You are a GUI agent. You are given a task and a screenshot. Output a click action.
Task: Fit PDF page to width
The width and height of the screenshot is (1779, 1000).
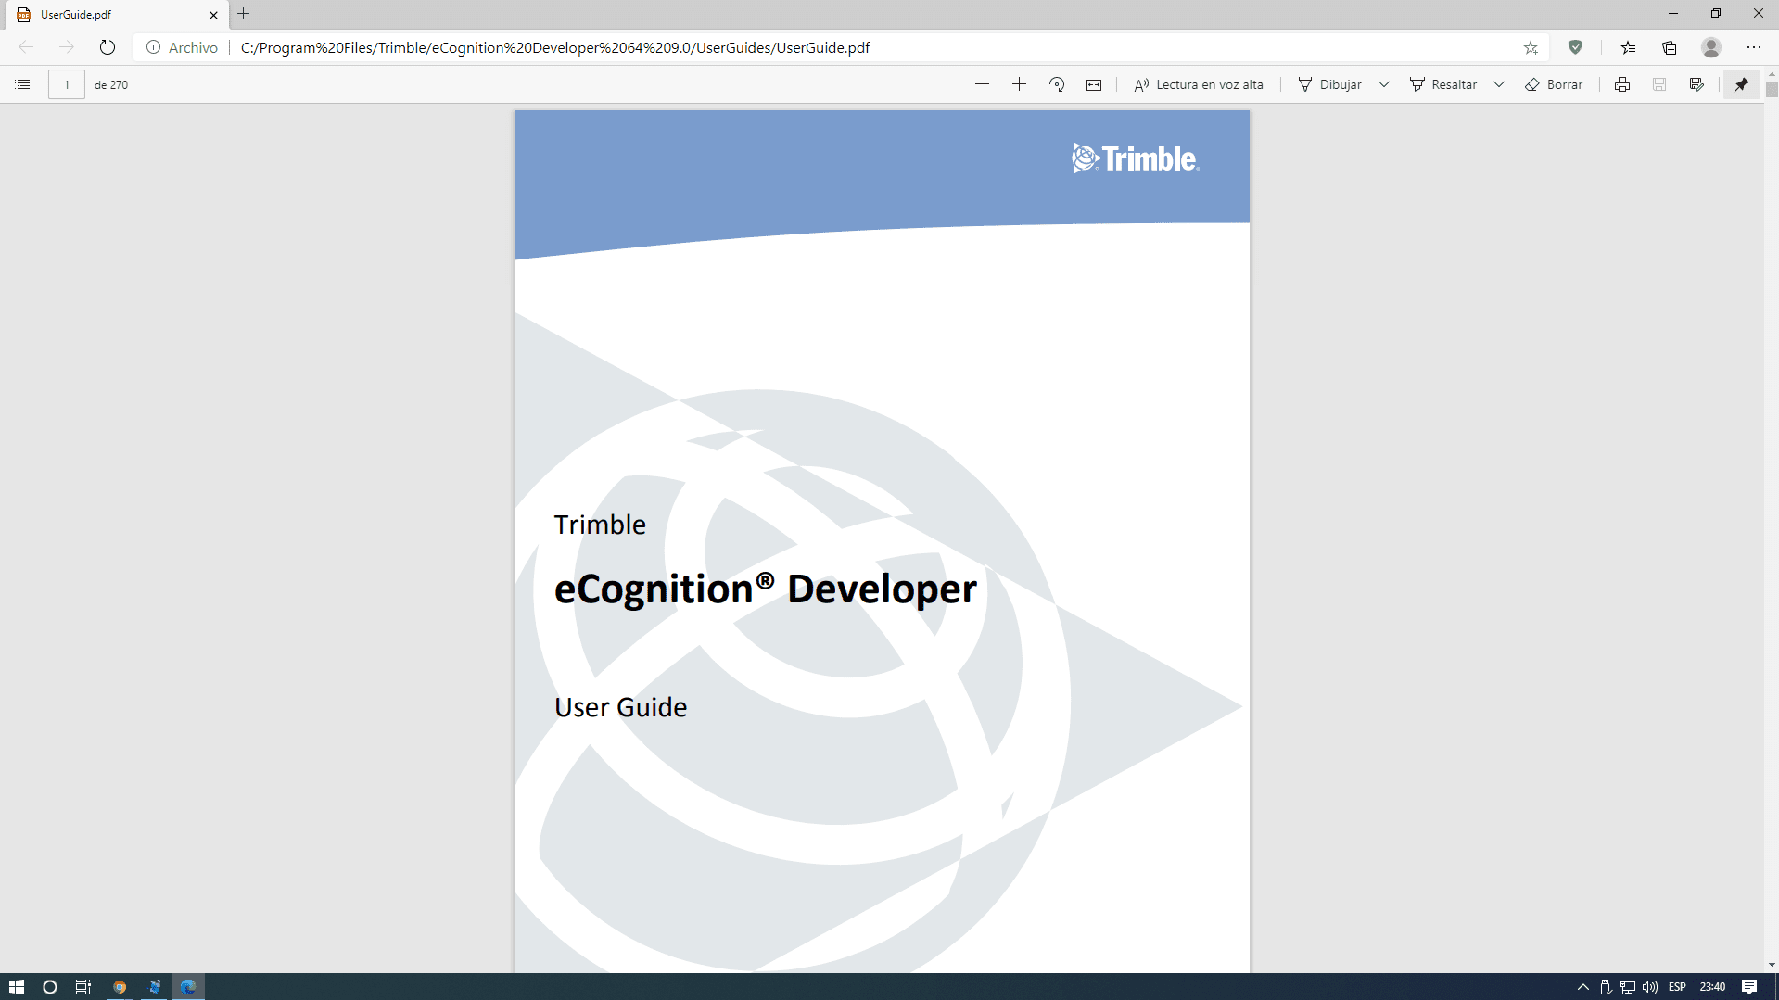pos(1094,84)
